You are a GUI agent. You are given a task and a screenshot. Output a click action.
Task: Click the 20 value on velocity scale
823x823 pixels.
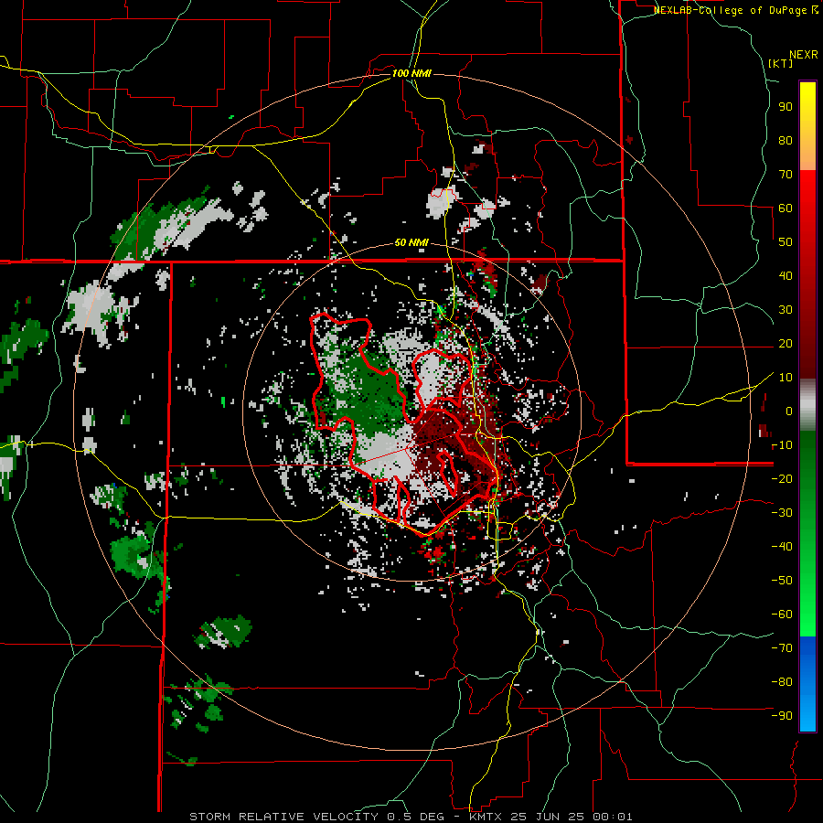786,344
